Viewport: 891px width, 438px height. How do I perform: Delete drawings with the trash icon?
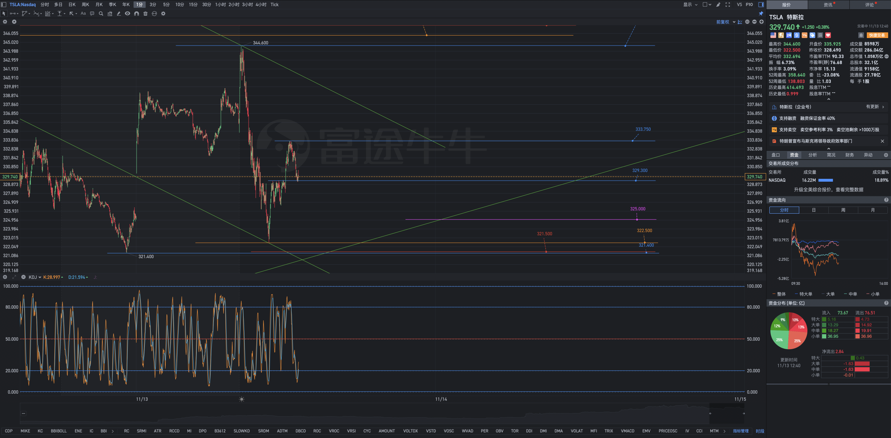click(145, 14)
